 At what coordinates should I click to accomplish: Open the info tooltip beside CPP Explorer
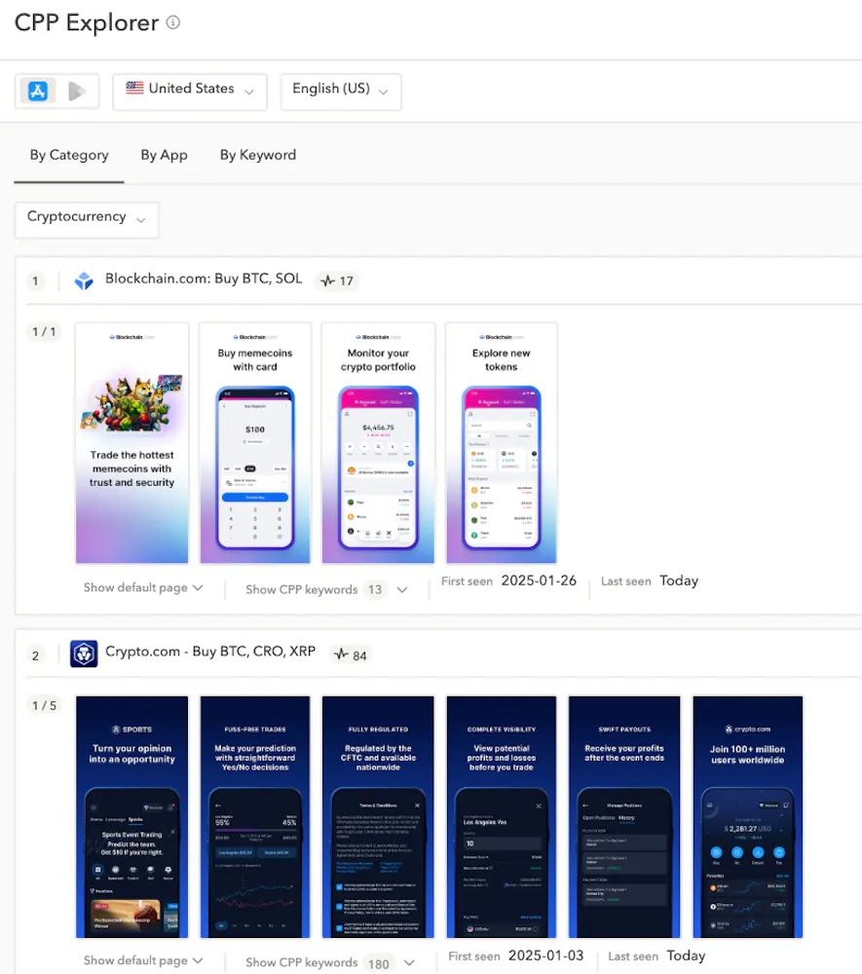pyautogui.click(x=172, y=21)
